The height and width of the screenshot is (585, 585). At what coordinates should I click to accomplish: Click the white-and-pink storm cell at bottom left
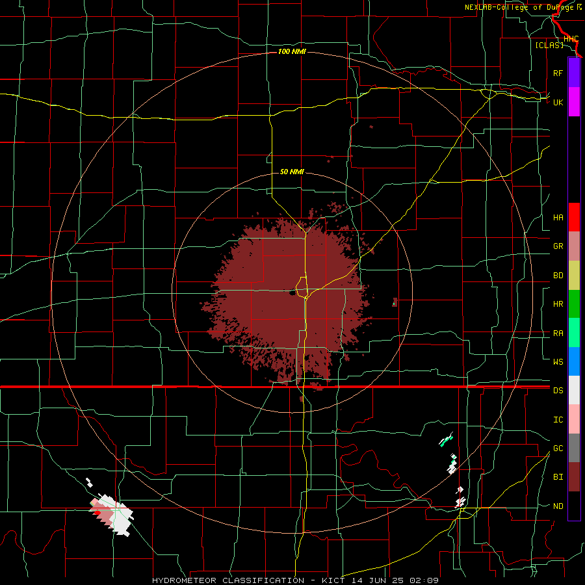[x=111, y=515]
